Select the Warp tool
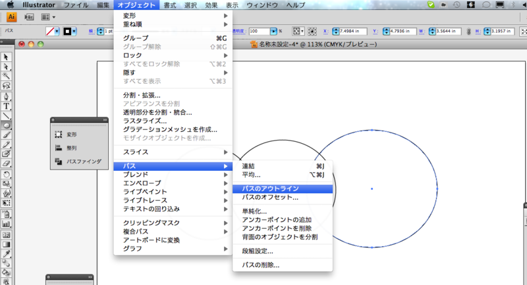The height and width of the screenshot is (285, 527). click(6, 193)
